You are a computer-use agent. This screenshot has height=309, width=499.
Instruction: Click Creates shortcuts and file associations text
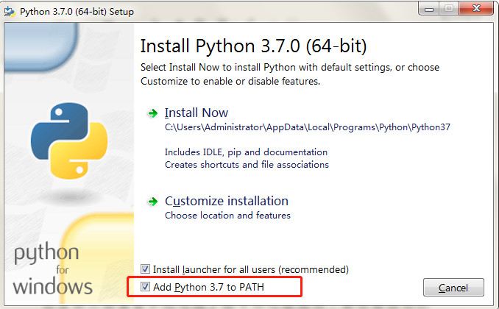pyautogui.click(x=247, y=165)
